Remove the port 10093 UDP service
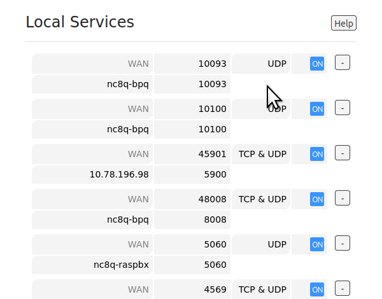Image resolution: width=382 pixels, height=299 pixels. pyautogui.click(x=343, y=62)
